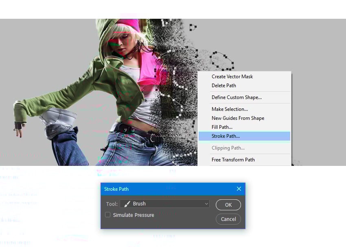
Task: Open Define Custom Shape option
Action: [244, 97]
